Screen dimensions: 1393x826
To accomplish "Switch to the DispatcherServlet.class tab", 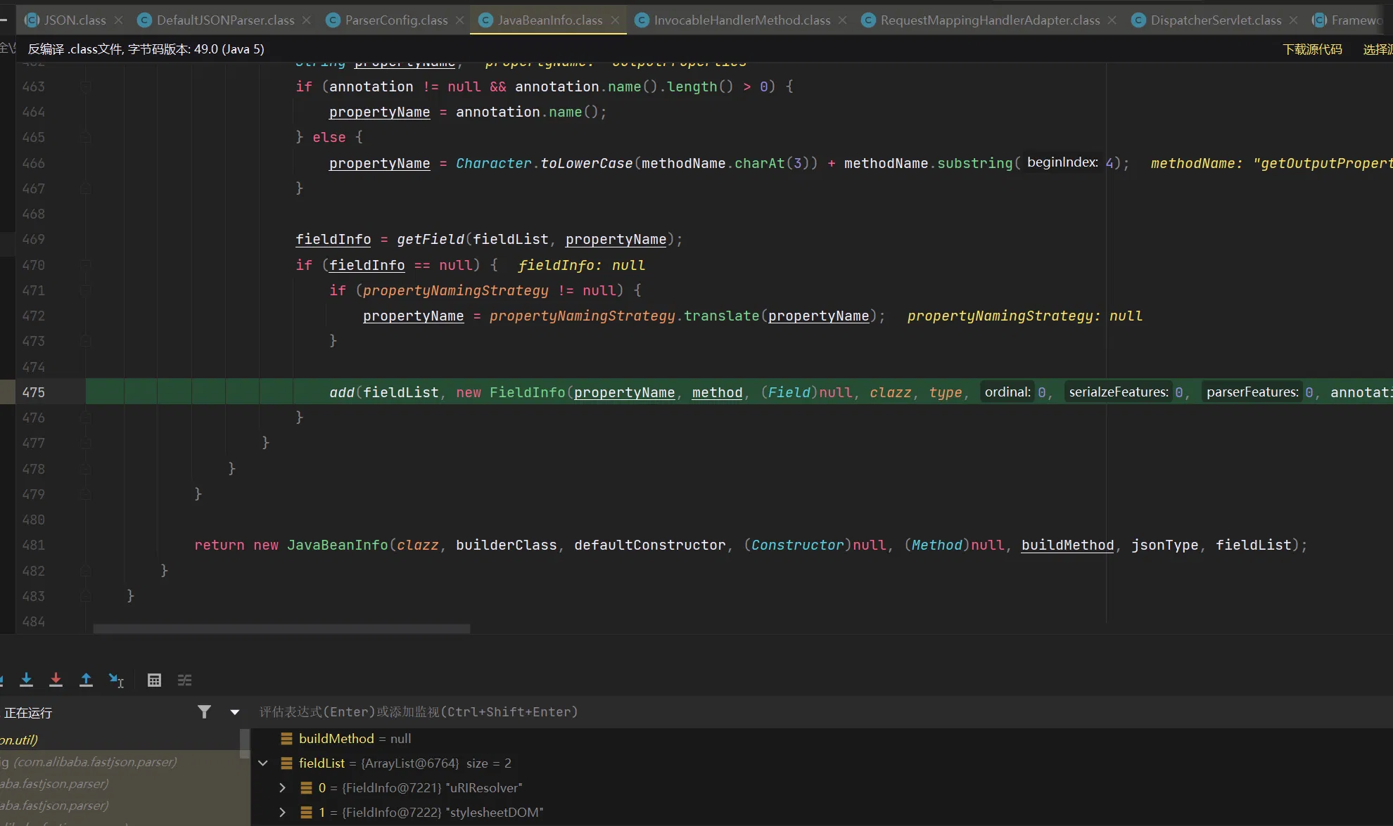I will 1215,20.
